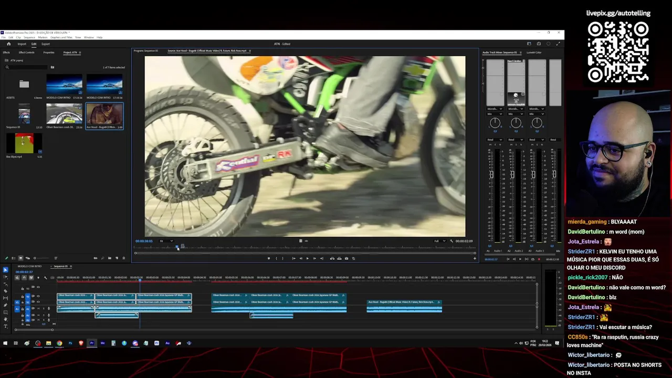This screenshot has height=378, width=672.
Task: Open Audio 2 output Mix dropdown
Action: (x=516, y=114)
